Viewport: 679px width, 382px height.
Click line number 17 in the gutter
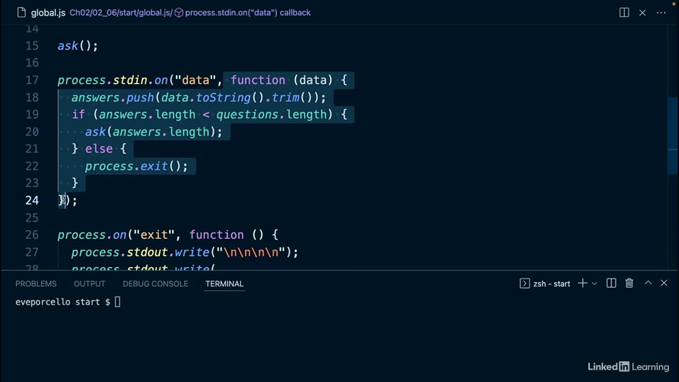point(32,80)
